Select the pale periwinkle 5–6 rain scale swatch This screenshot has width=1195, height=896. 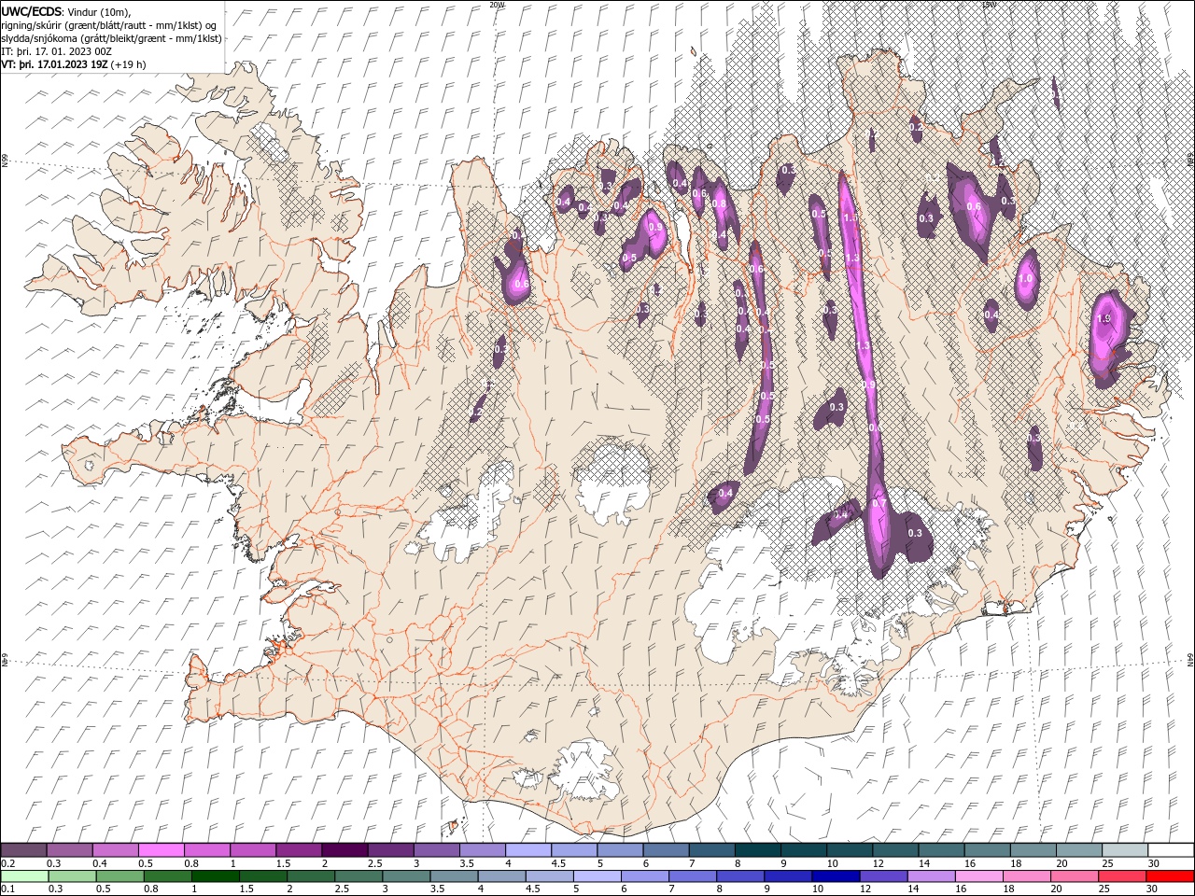[x=597, y=876]
